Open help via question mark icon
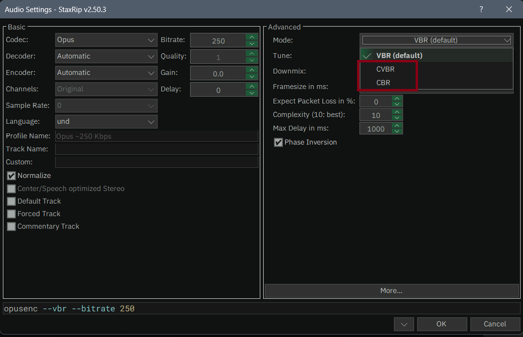 481,9
